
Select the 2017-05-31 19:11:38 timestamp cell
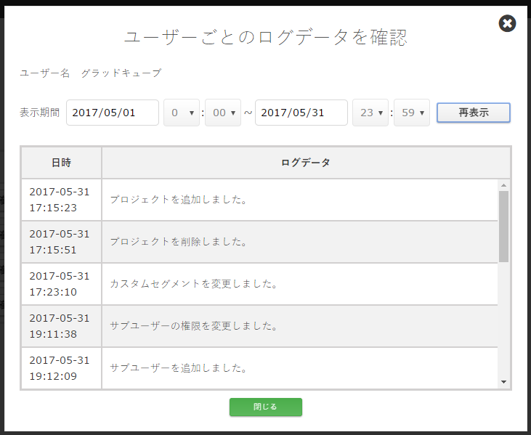pos(61,326)
